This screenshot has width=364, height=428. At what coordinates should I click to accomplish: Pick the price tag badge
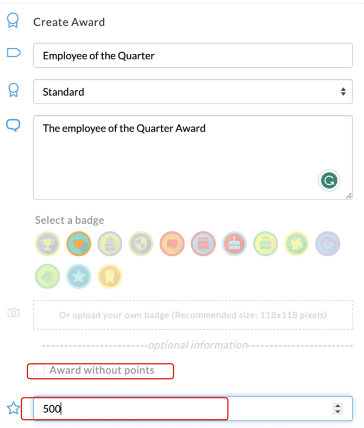(48, 276)
